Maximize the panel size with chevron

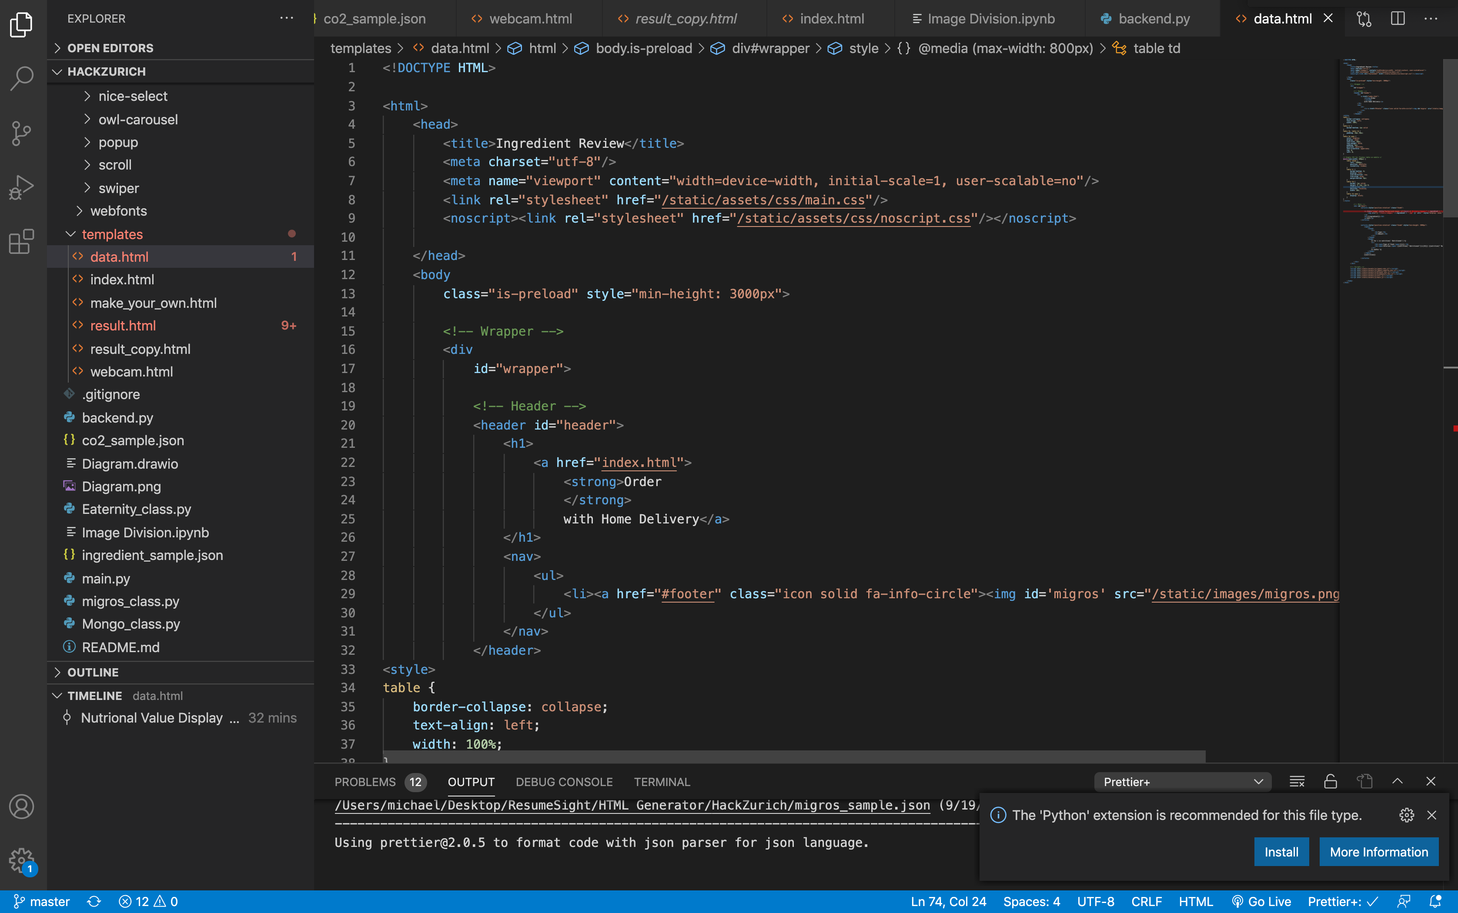(1398, 781)
